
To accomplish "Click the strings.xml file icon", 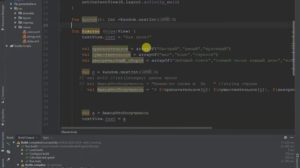I will [24, 36].
